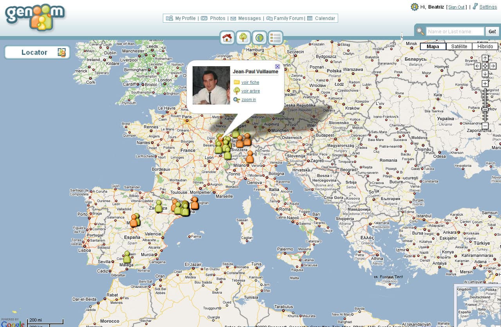The width and height of the screenshot is (501, 327).
Task: Click the map zoom out minus button
Action: point(485,126)
